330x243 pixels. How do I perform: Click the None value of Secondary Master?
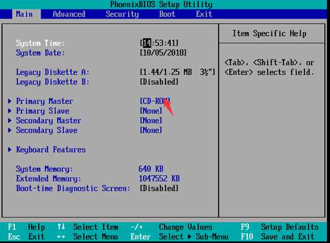151,121
